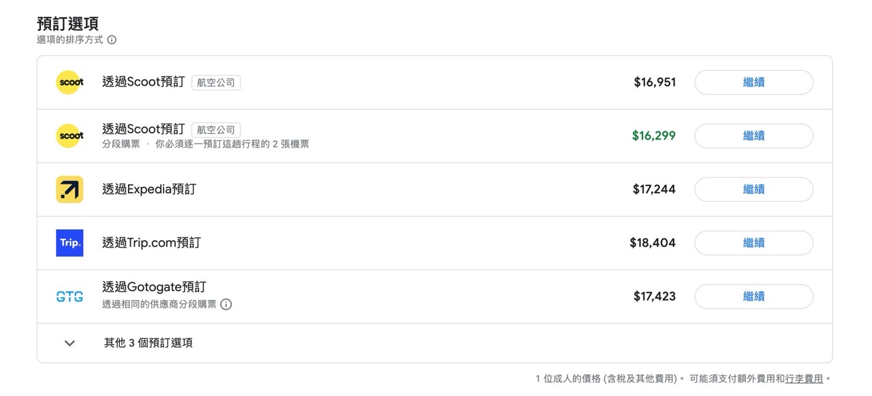Click the Scoot airline logo on the first option
872x396 pixels.
tap(69, 82)
